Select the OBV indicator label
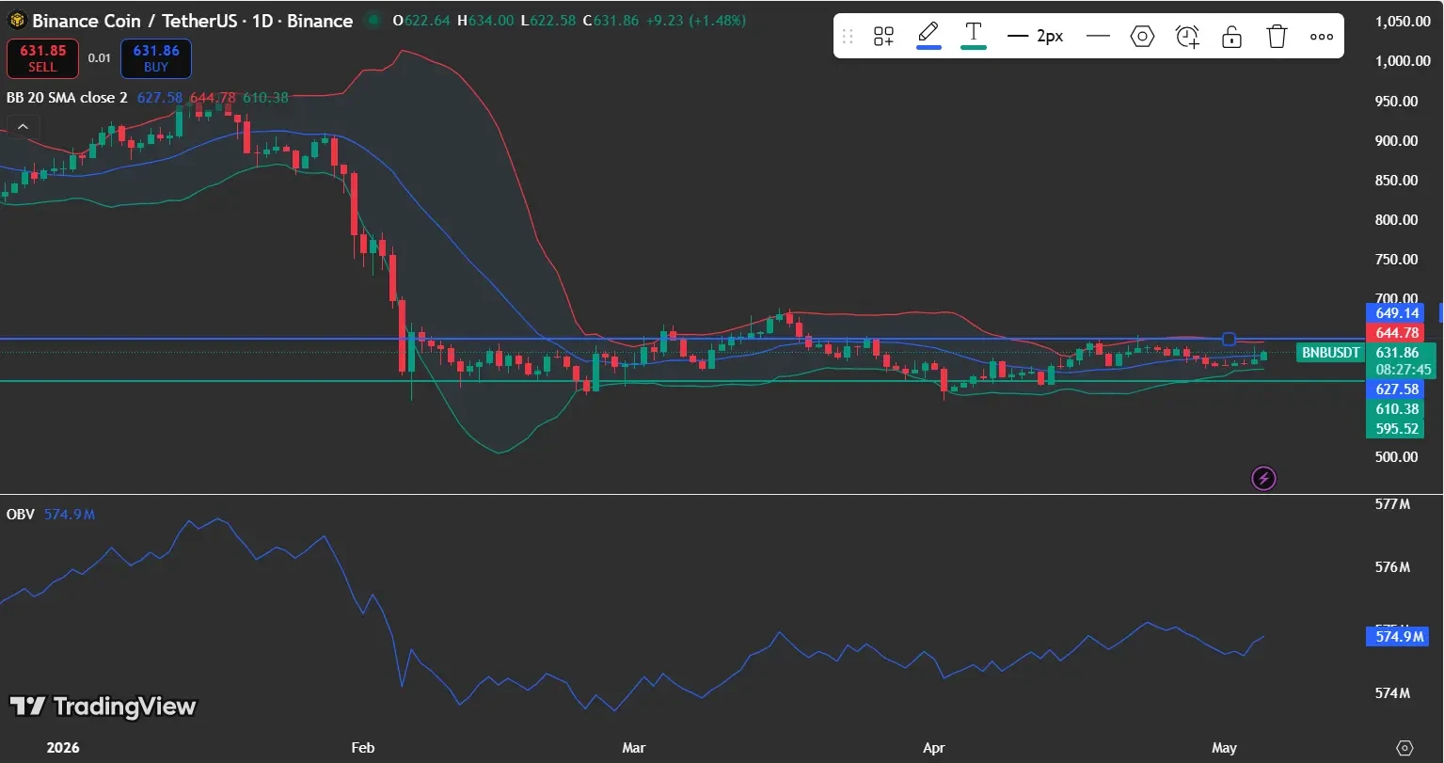 coord(21,515)
